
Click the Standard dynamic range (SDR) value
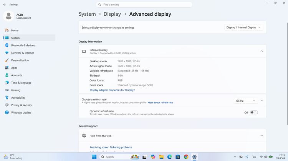click(x=135, y=85)
